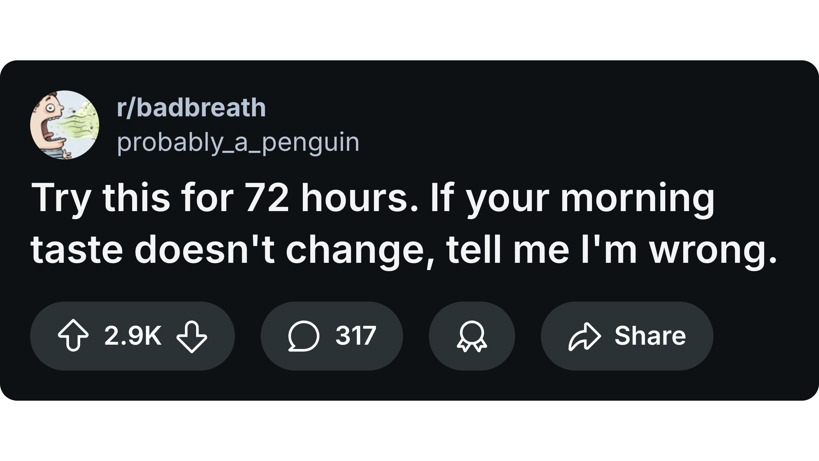
Task: Click the 2.9K vote score
Action: tap(133, 336)
